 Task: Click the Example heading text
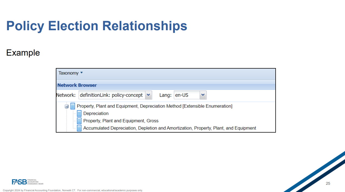click(23, 53)
